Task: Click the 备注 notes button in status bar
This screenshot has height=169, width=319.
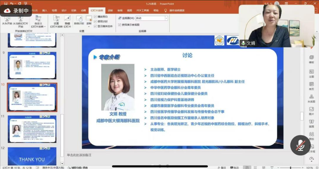Action: [221, 168]
